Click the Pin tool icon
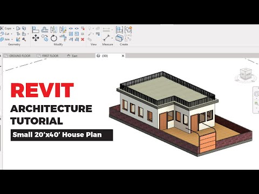The width and height of the screenshot is (259, 194). click(83, 34)
